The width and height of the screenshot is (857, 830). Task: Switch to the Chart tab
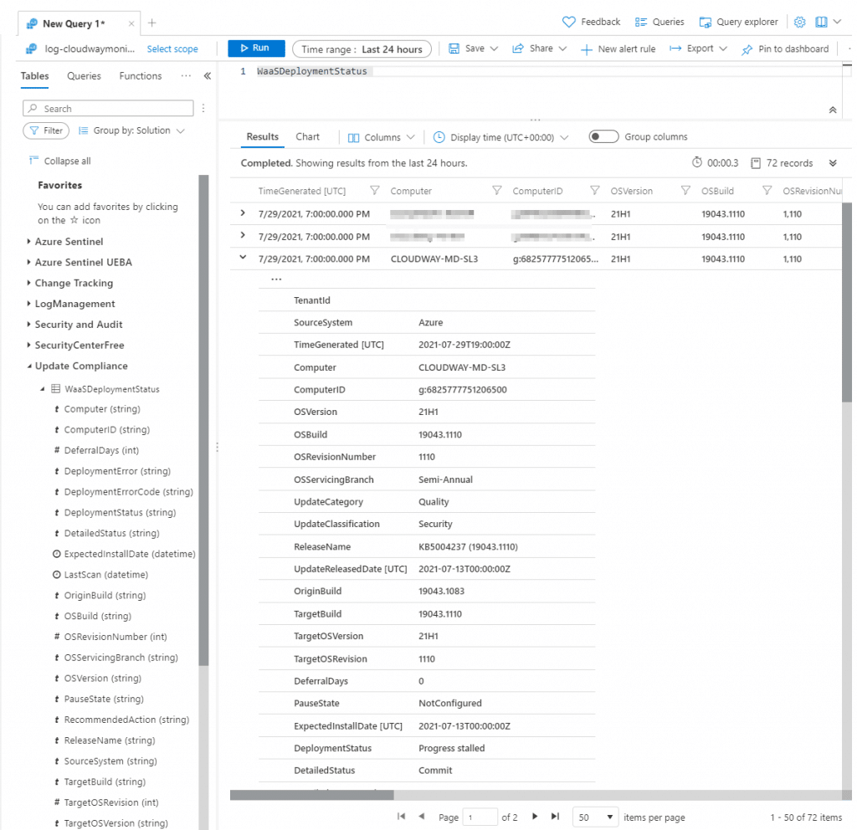pyautogui.click(x=307, y=136)
